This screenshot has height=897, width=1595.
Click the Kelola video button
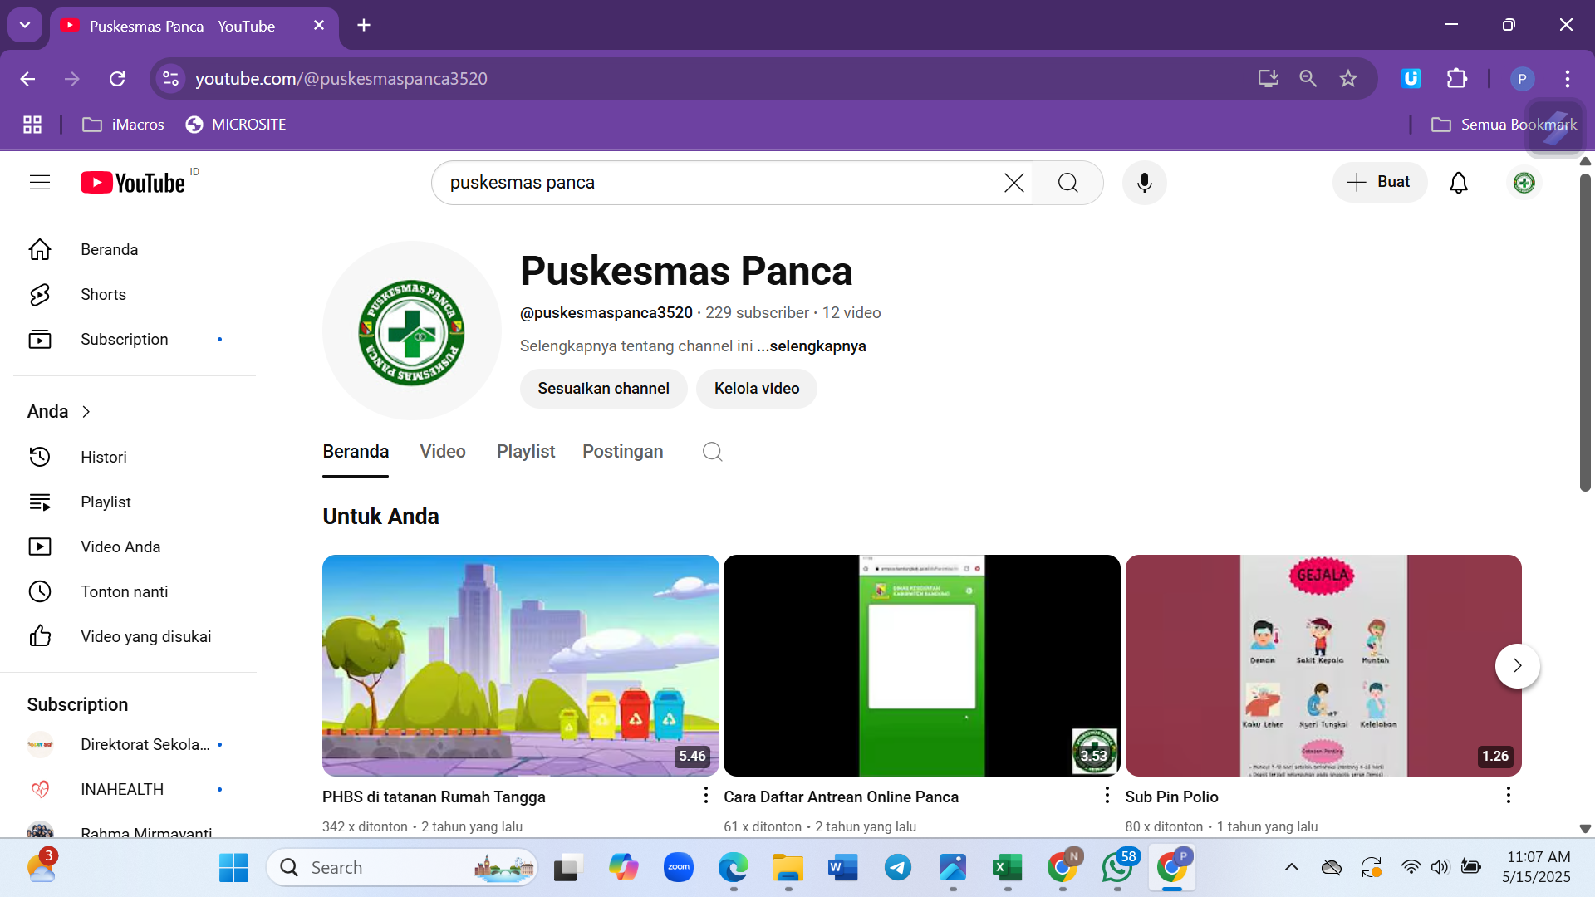coord(756,388)
